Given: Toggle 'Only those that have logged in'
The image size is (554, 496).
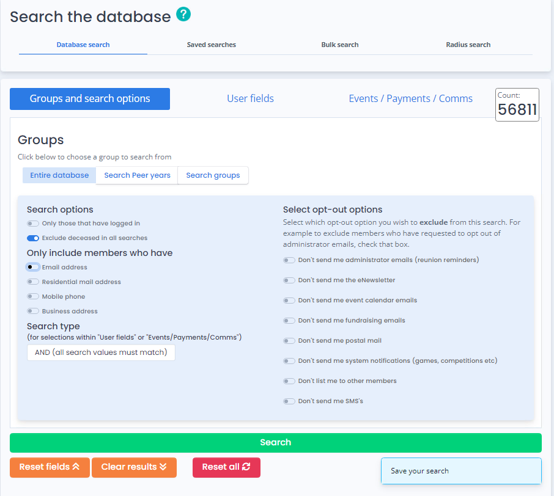Looking at the screenshot, I should 33,224.
